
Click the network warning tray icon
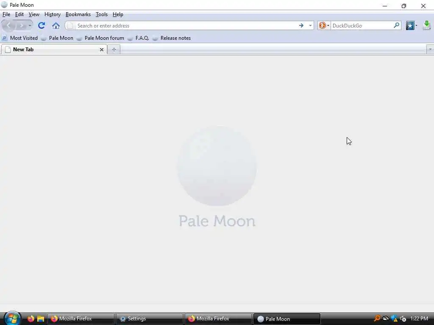395,319
